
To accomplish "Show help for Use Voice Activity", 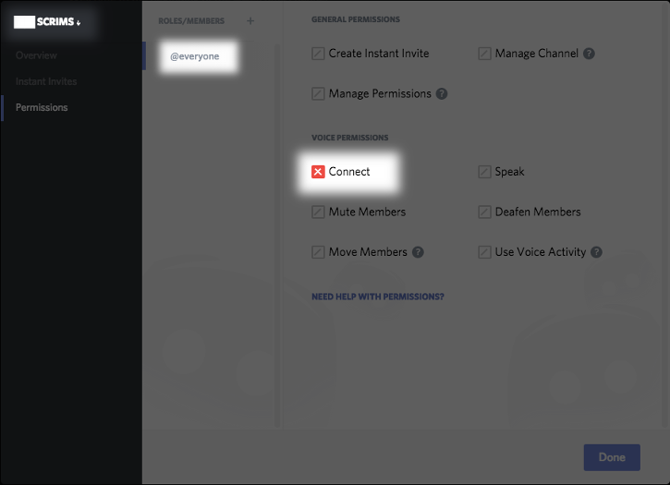I will 596,252.
